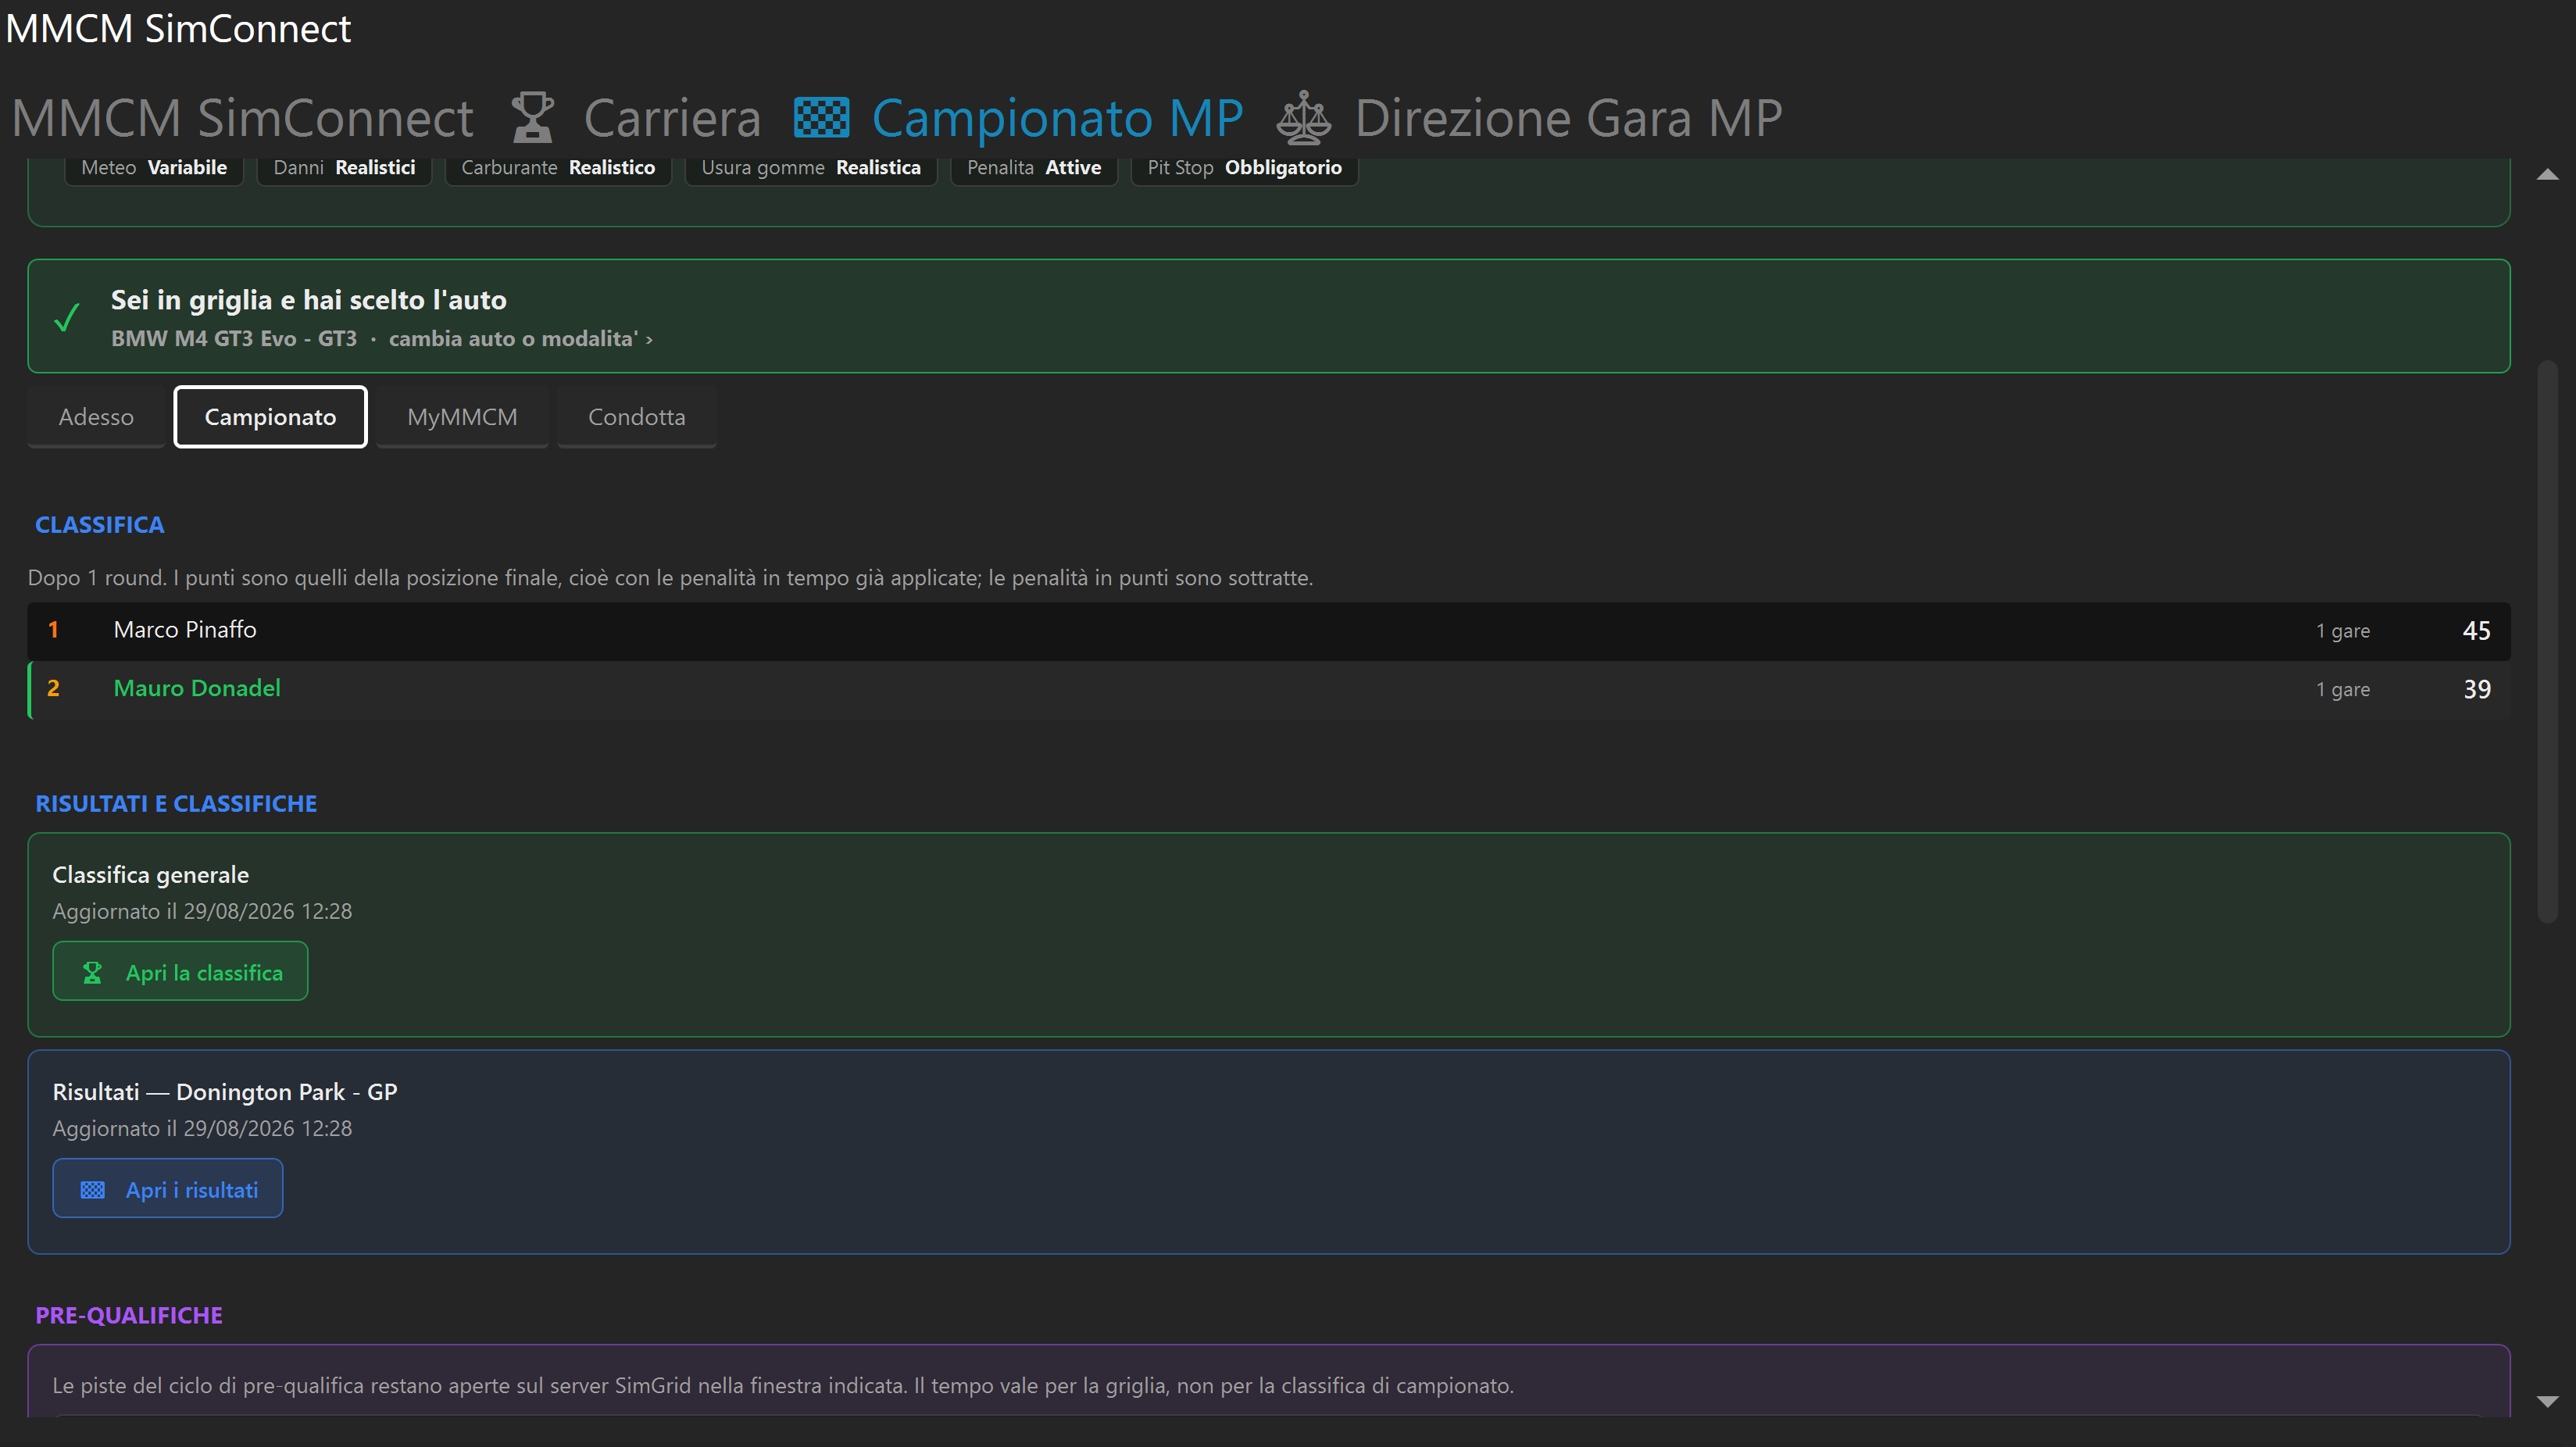2576x1447 pixels.
Task: Click the scroll up arrow at top right
Action: coord(2547,175)
